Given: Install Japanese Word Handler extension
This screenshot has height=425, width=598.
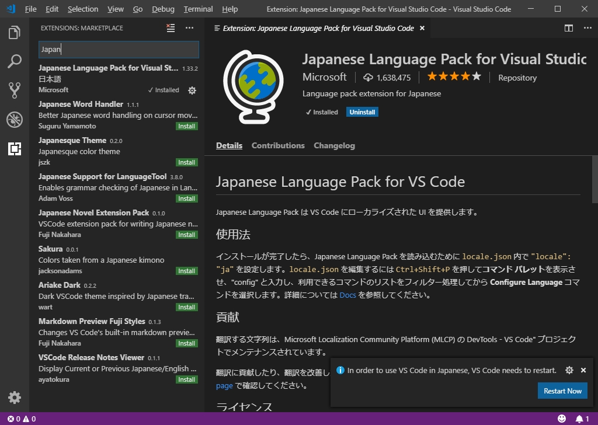Looking at the screenshot, I should (186, 126).
